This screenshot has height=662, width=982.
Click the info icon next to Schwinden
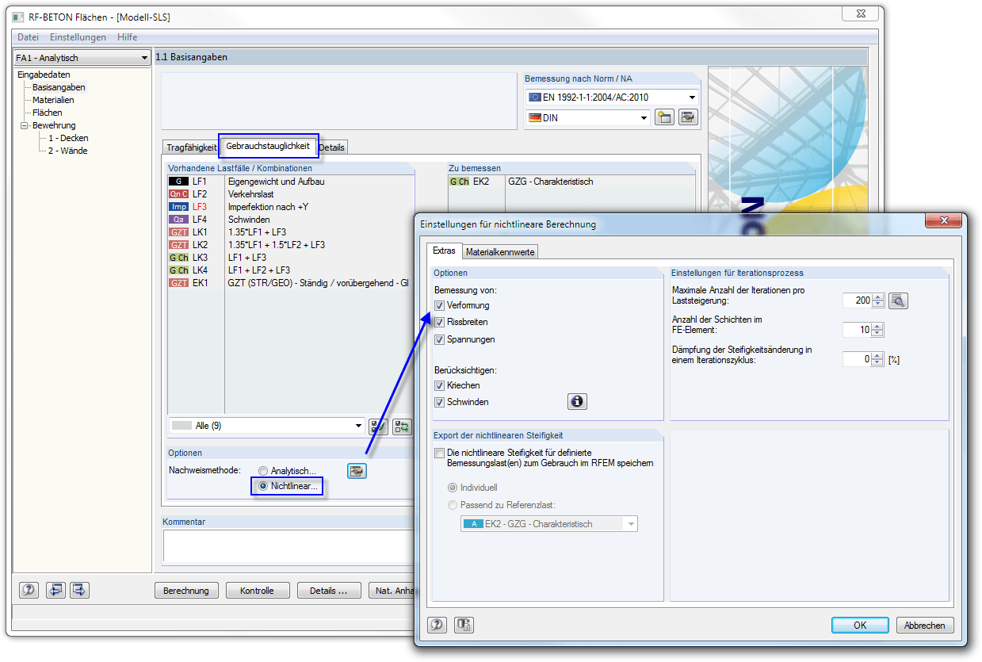577,402
